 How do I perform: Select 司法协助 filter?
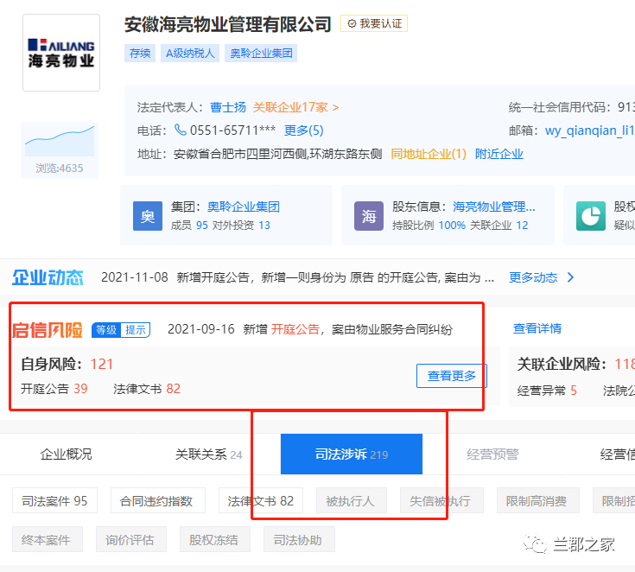click(298, 539)
